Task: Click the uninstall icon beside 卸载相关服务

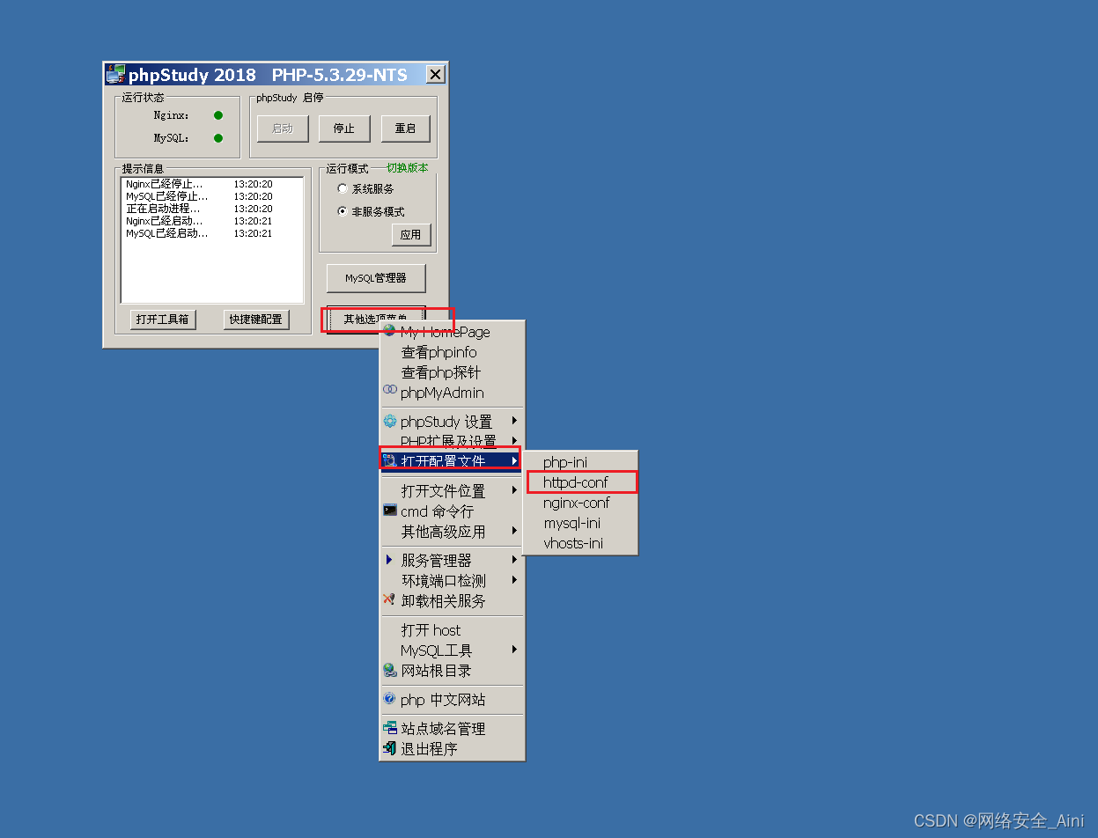Action: pyautogui.click(x=390, y=599)
